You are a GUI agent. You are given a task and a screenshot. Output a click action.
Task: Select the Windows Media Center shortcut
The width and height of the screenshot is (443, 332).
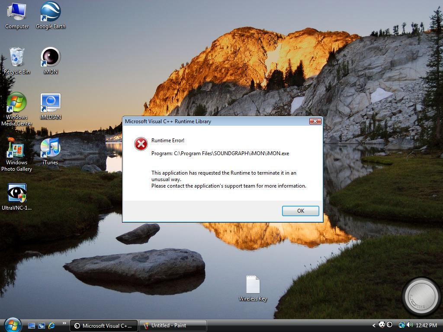[17, 109]
